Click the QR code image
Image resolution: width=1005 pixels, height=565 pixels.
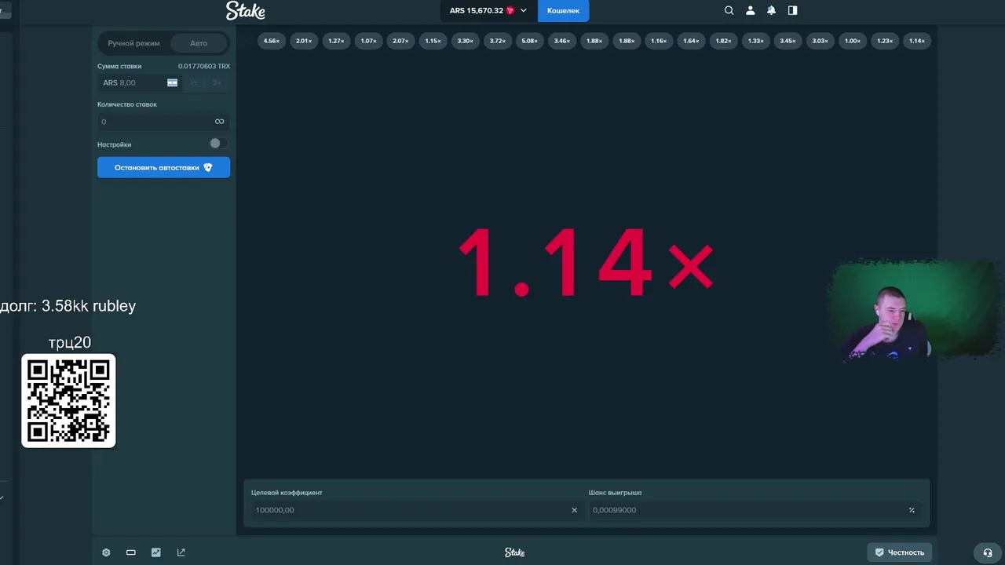click(x=68, y=401)
